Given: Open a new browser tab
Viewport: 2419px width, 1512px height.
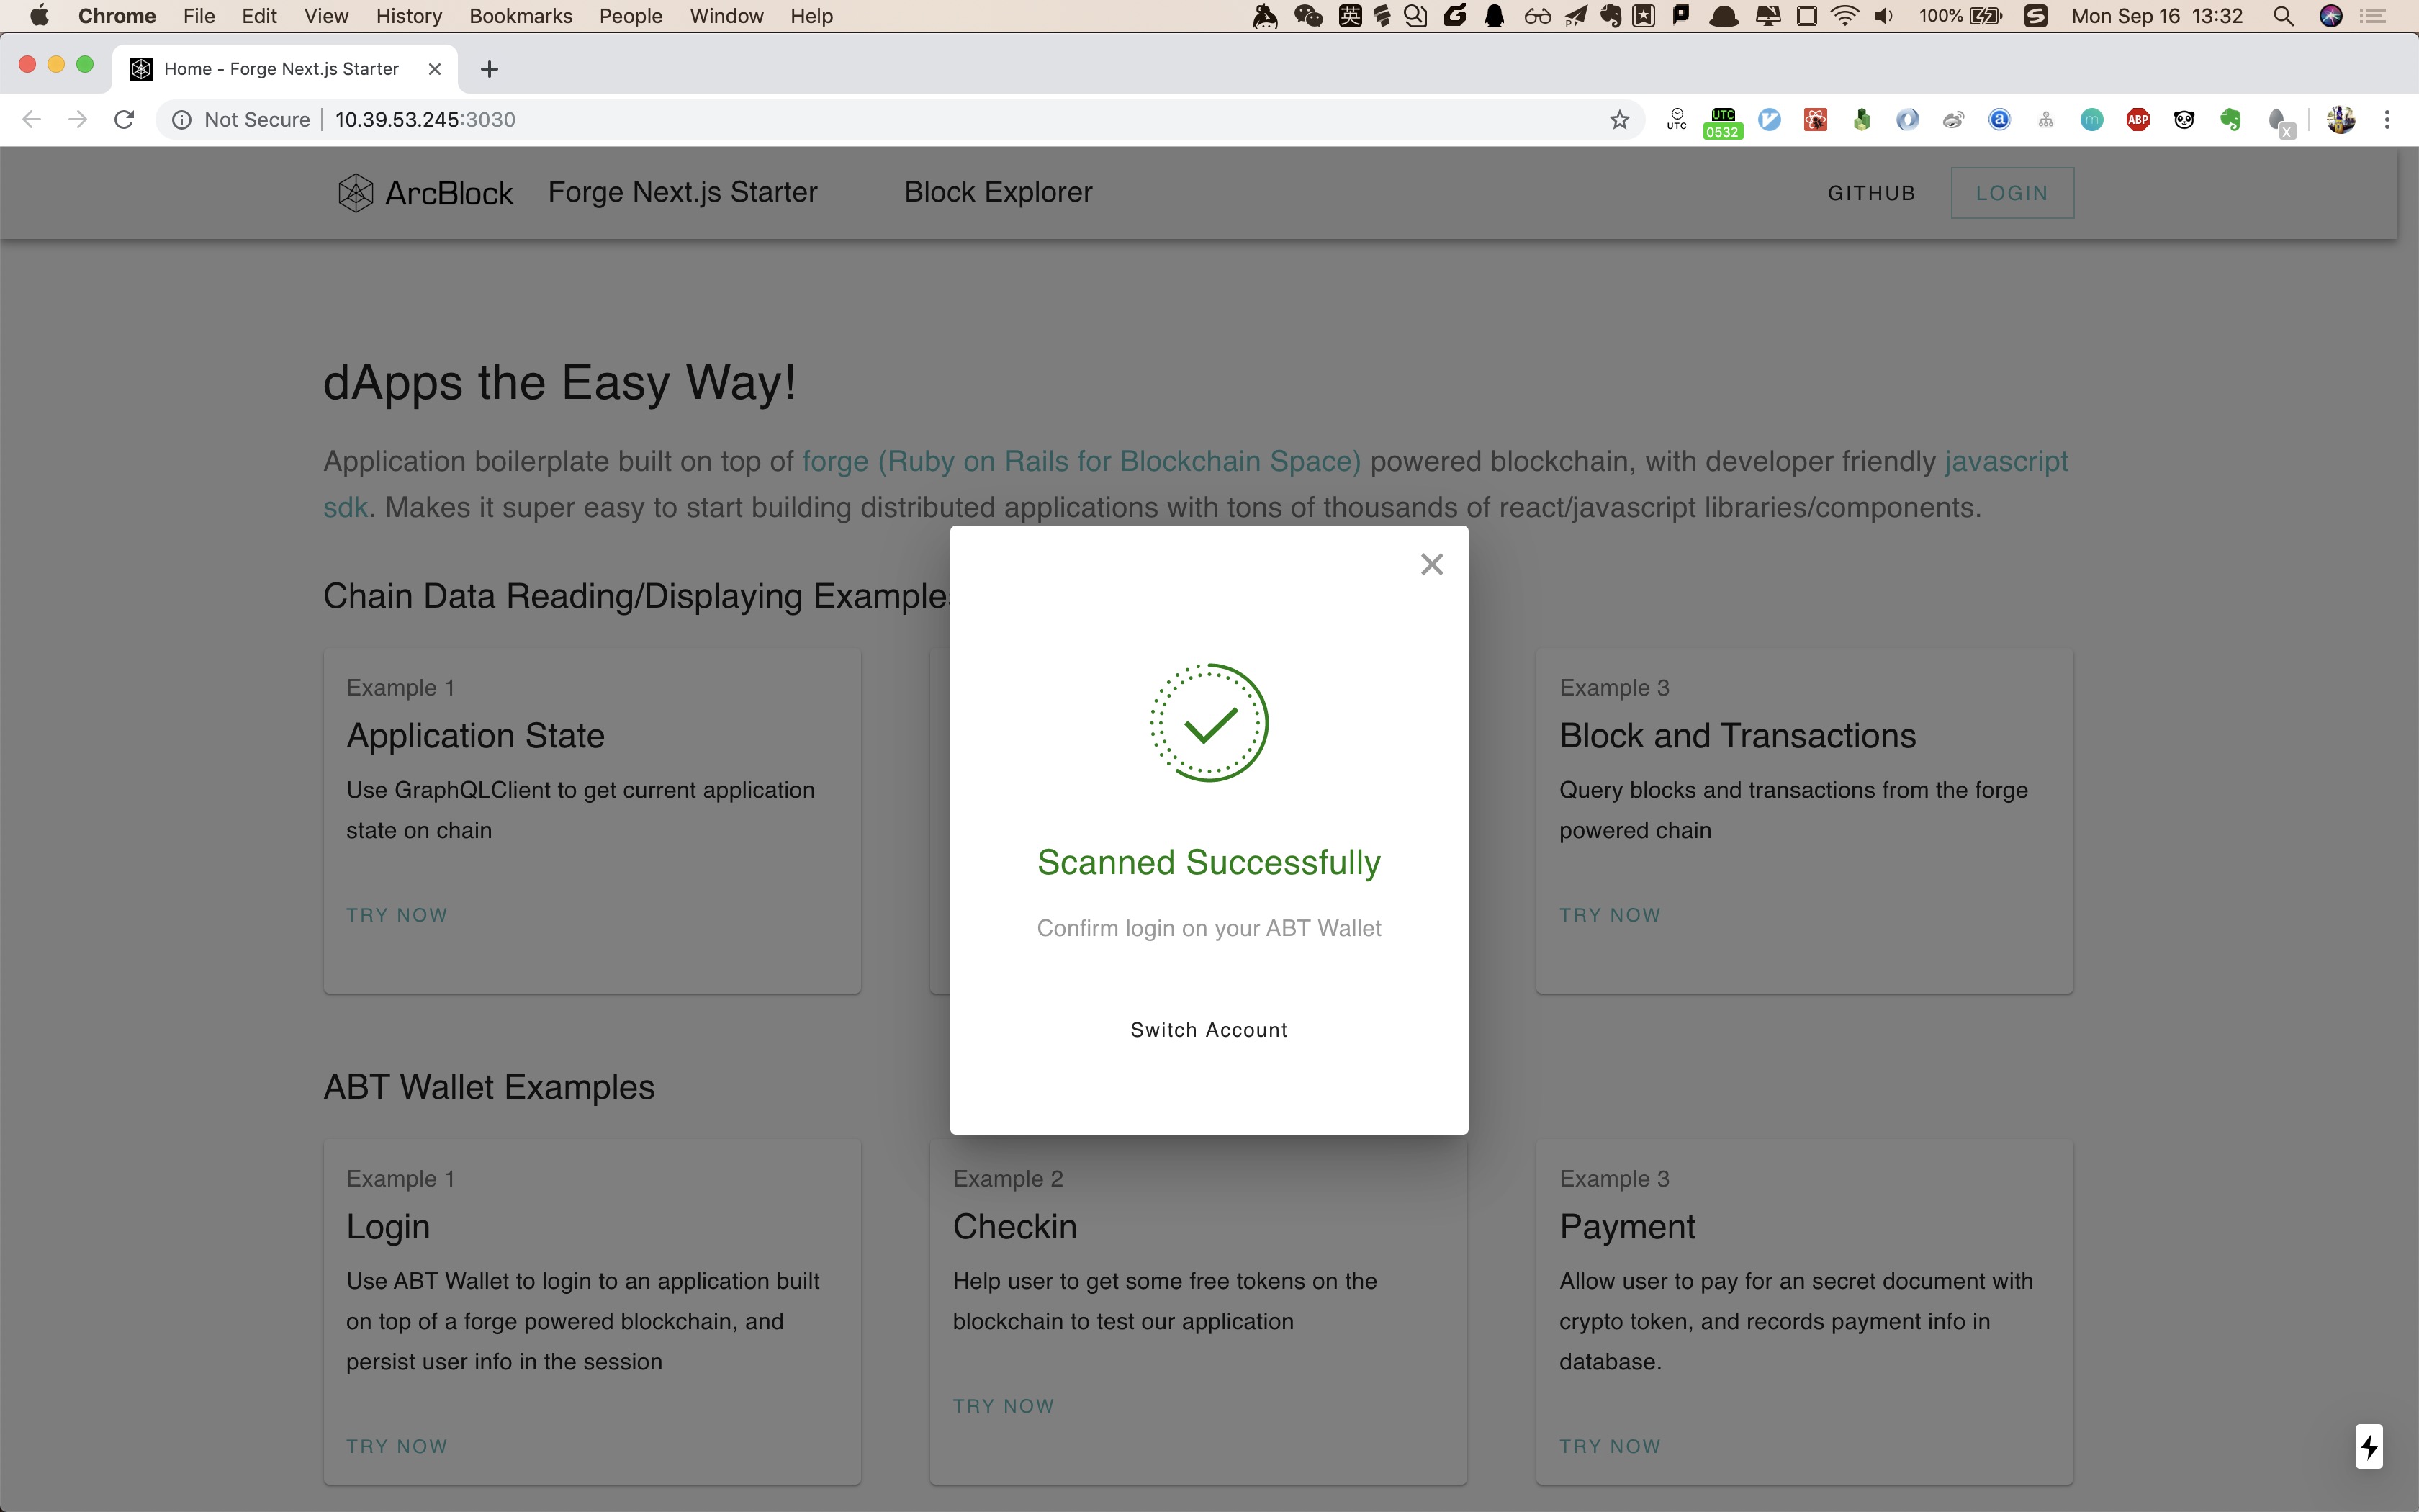Looking at the screenshot, I should [489, 69].
